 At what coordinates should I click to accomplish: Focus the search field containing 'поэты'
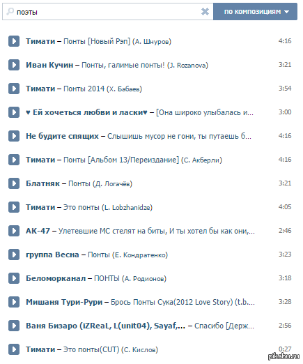click(x=107, y=12)
